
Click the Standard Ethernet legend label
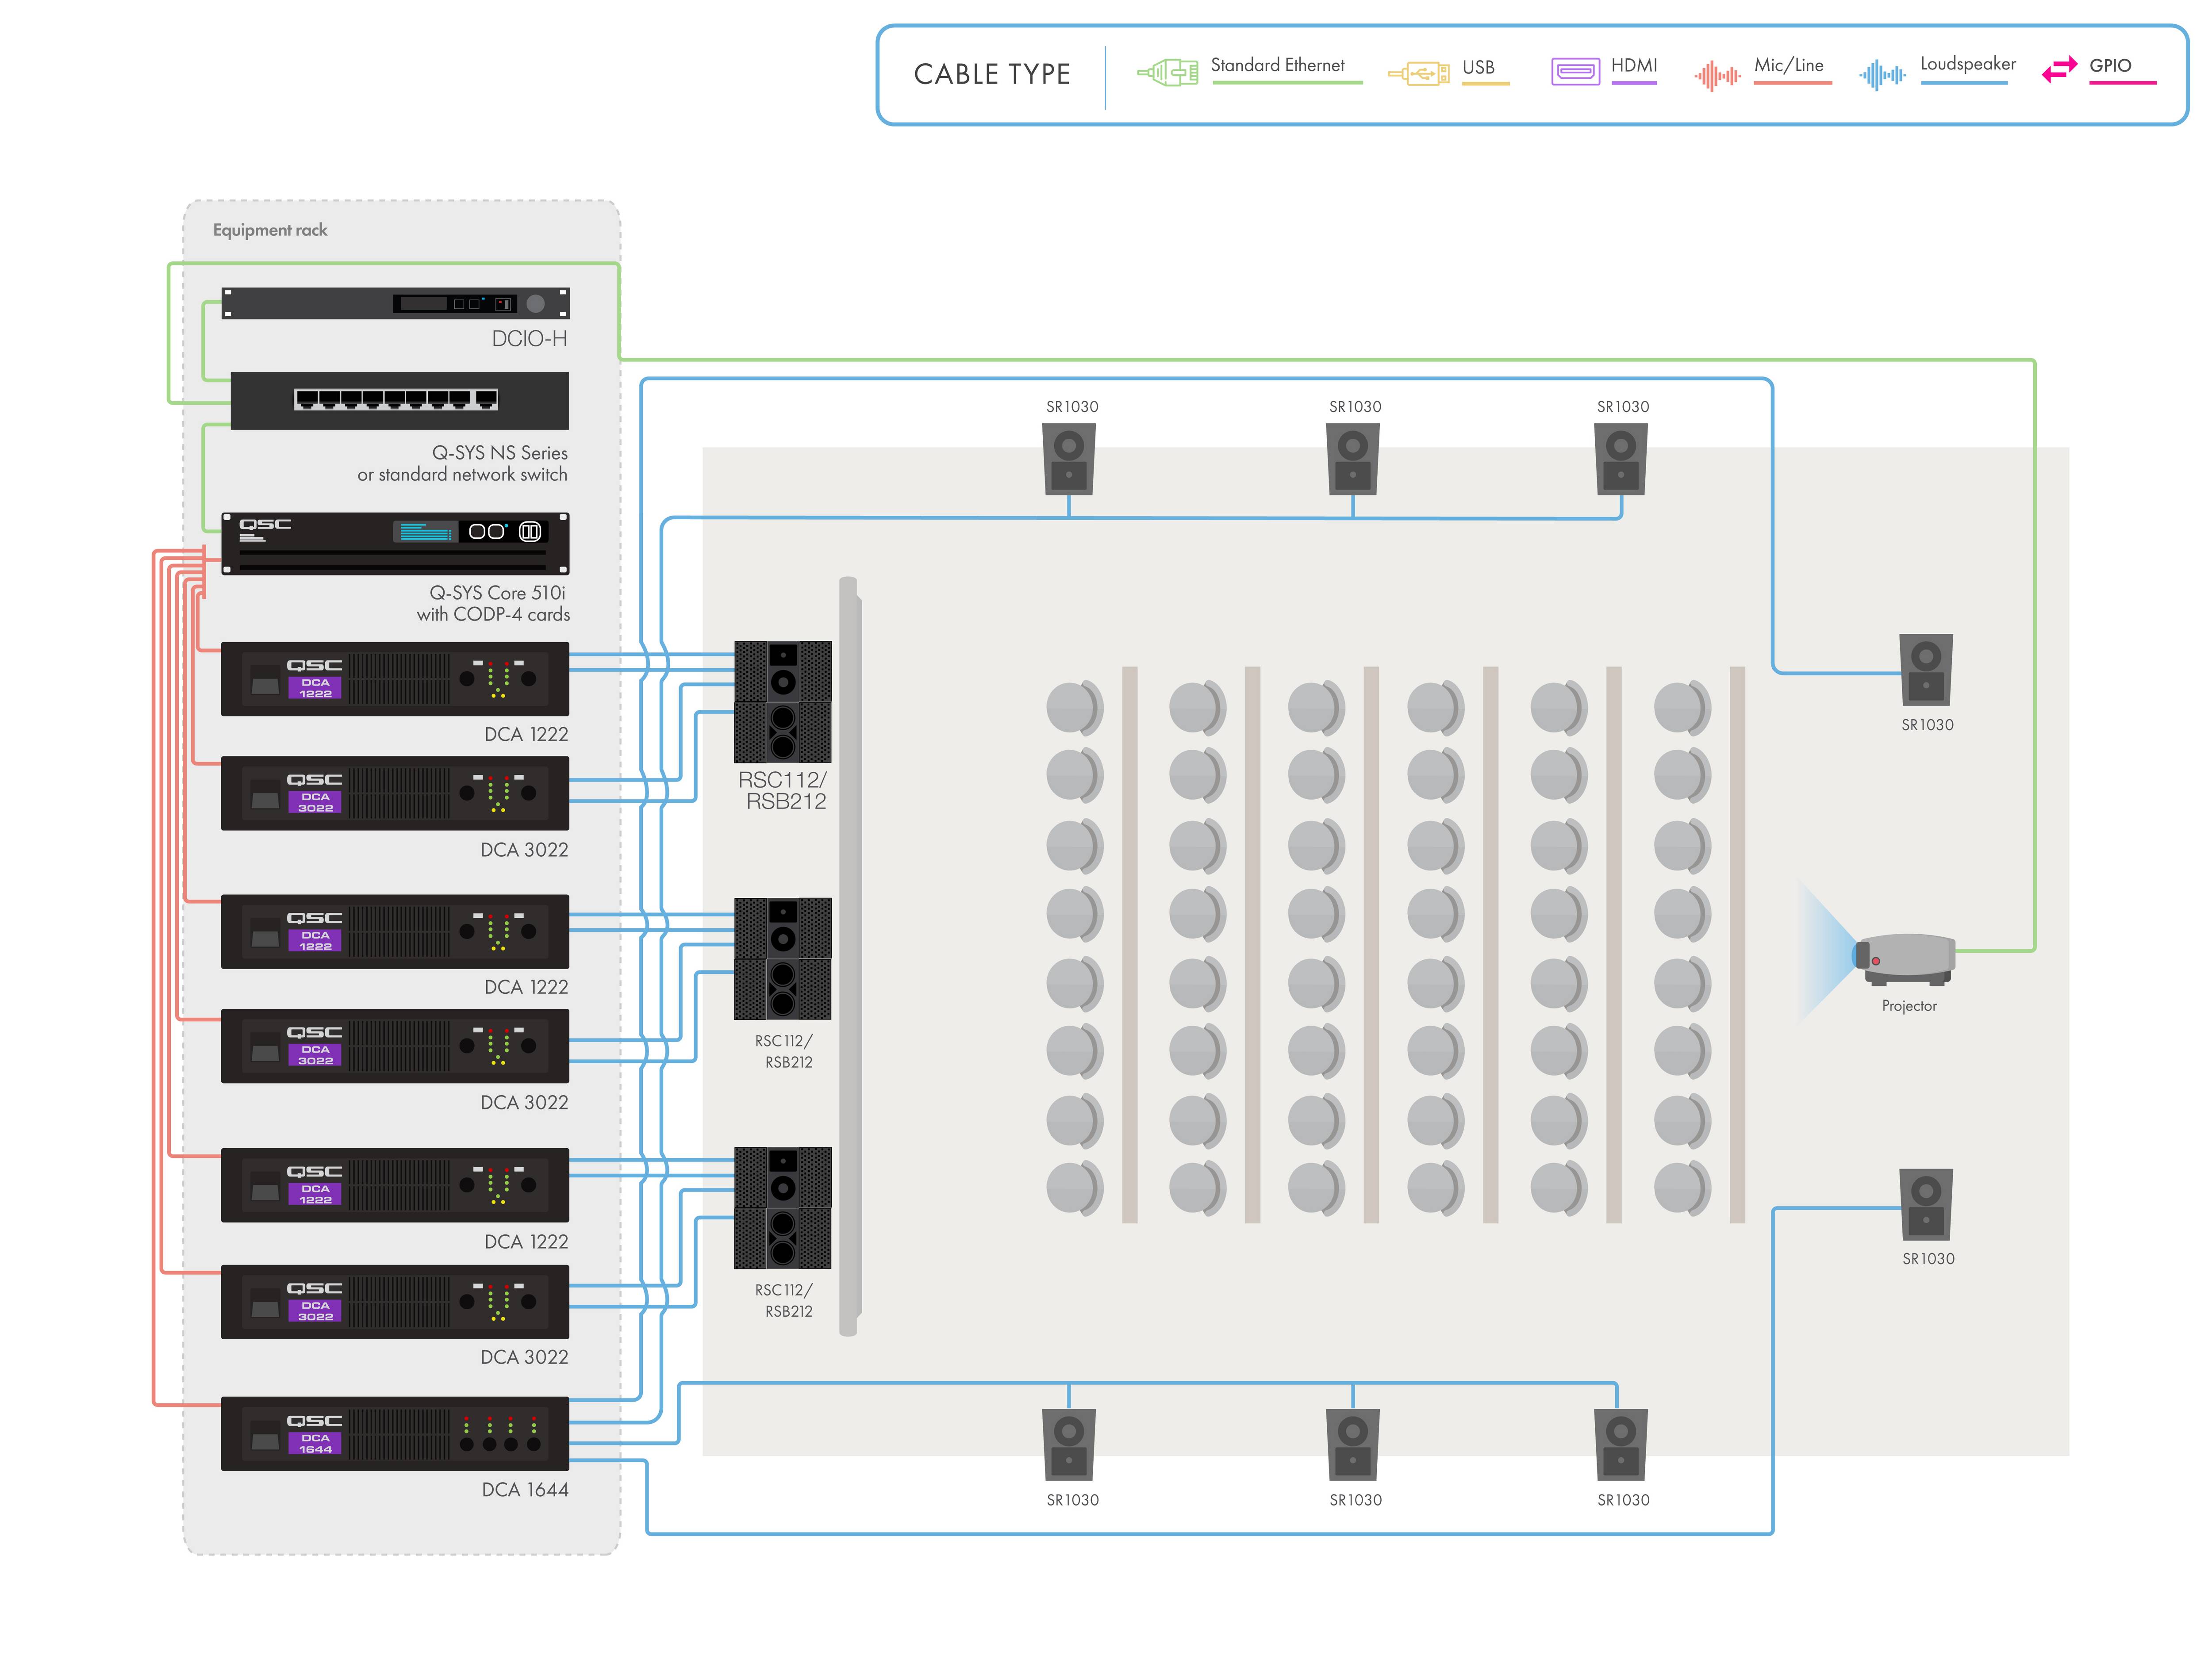1277,65
